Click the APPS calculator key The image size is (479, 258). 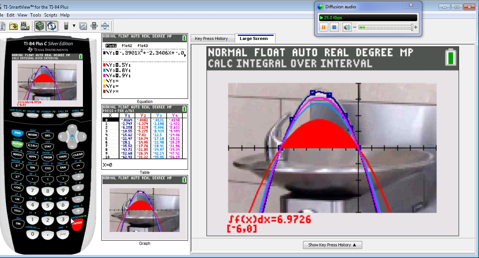point(33,156)
